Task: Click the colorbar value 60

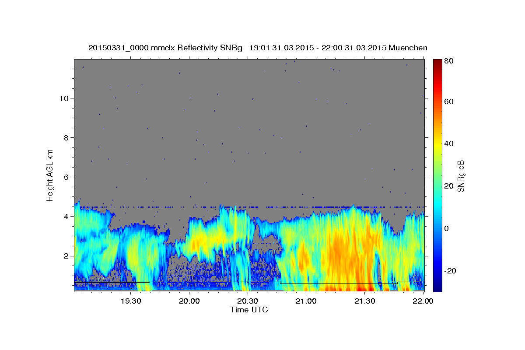Action: 448,101
